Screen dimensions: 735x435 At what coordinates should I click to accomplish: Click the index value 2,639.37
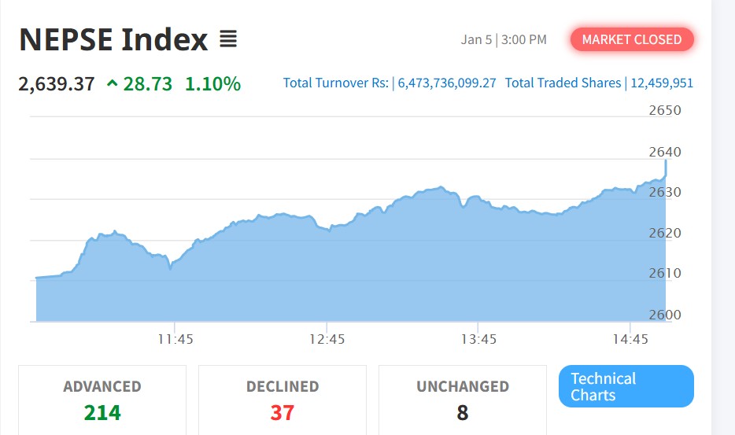coord(56,83)
